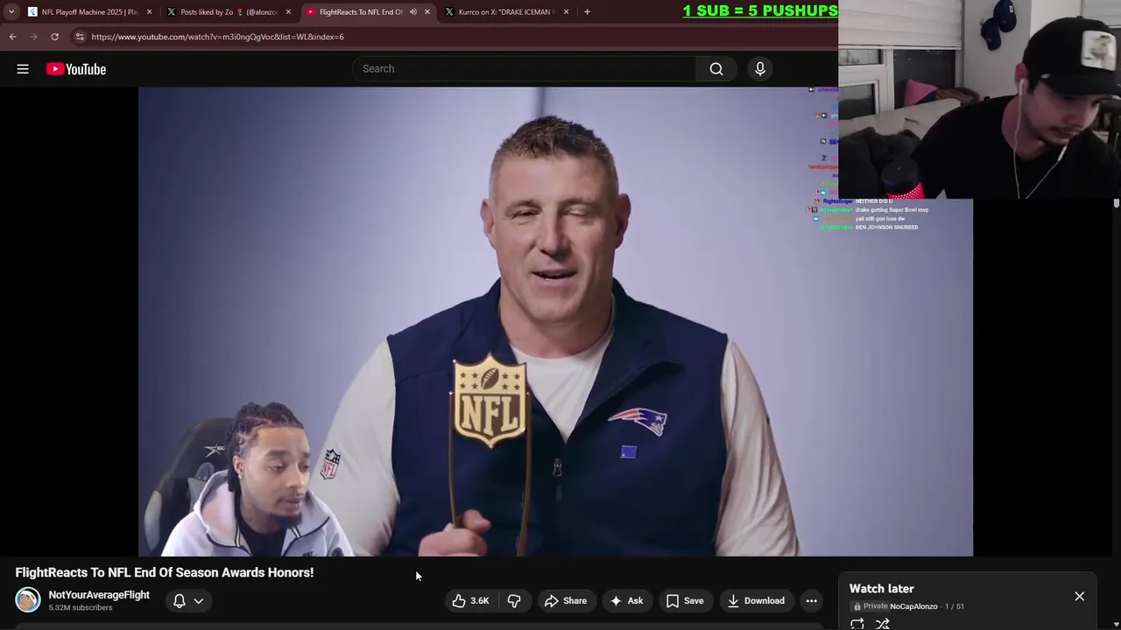Go back in browser history
This screenshot has height=630, width=1121.
coord(13,37)
